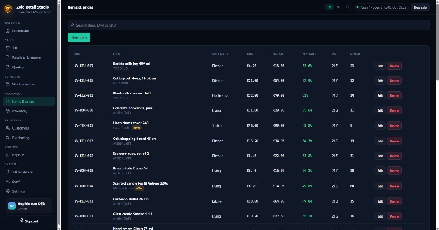Viewport: 439px width, 230px height.
Task: Click the Sophie van Dijk owner profile
Action: pyautogui.click(x=29, y=206)
